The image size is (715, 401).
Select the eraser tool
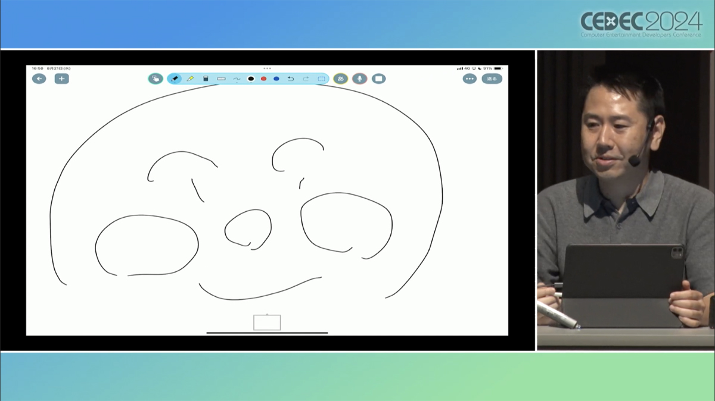[x=206, y=79]
